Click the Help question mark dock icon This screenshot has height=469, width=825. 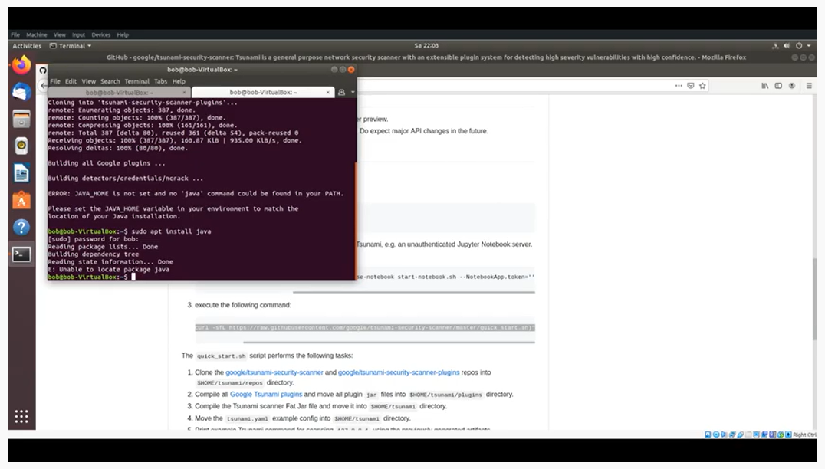coord(21,228)
